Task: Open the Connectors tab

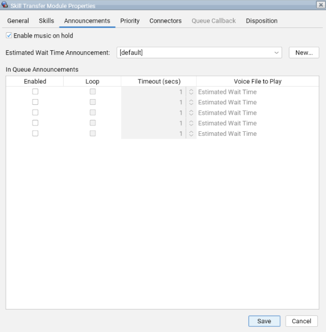Action: click(165, 21)
